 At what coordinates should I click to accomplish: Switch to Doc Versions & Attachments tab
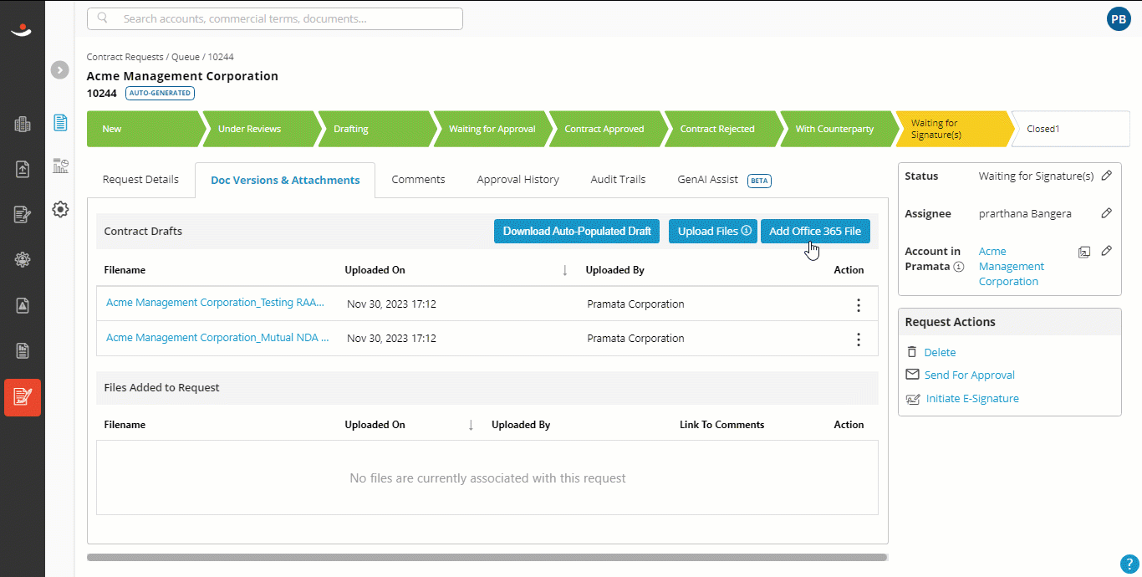[285, 180]
